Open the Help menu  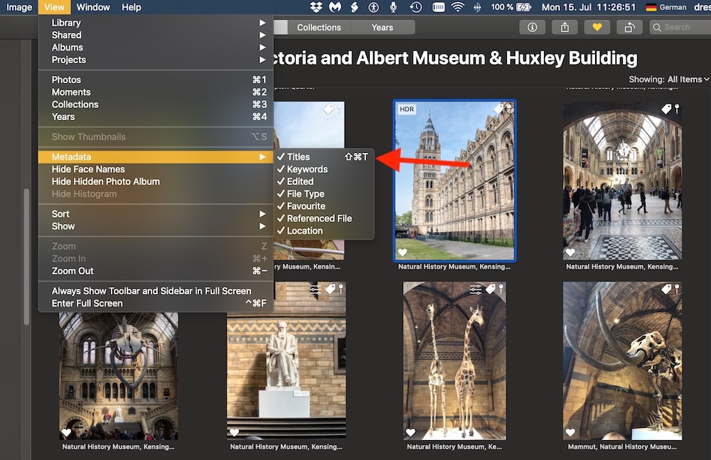132,7
